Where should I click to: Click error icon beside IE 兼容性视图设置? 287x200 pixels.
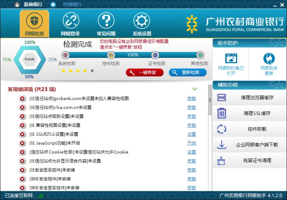[22, 126]
